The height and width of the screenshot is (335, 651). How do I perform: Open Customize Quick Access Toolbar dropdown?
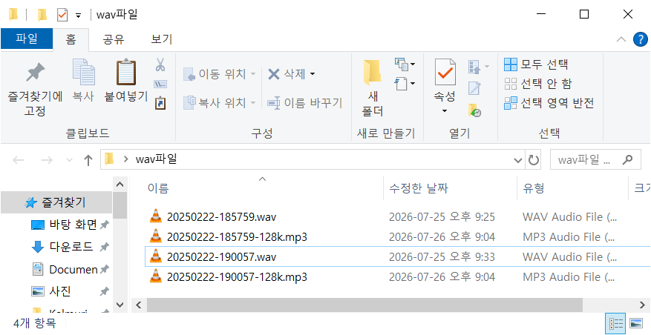(78, 16)
